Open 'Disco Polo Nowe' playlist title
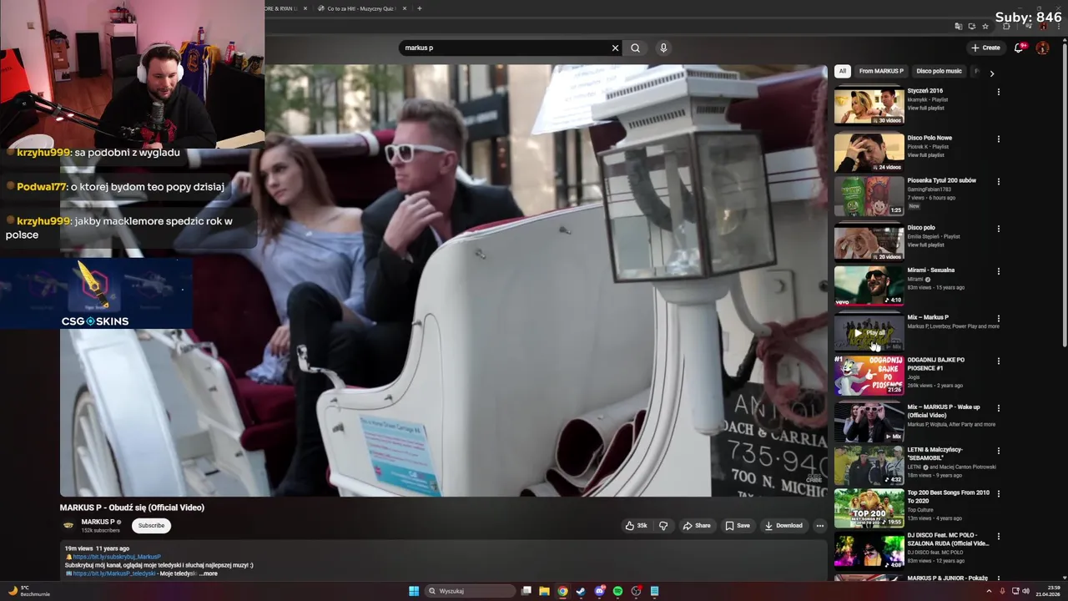This screenshot has width=1068, height=601. [x=929, y=138]
